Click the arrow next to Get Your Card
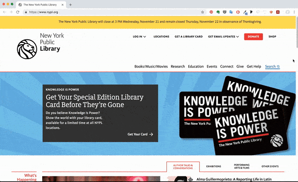Image resolution: width=298 pixels, height=182 pixels. [151, 134]
